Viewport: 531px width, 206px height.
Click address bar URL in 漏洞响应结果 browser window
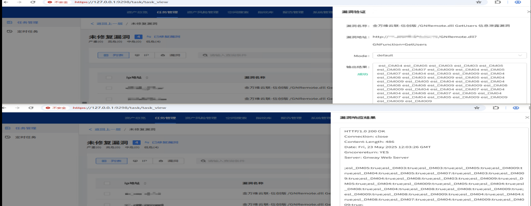click(x=120, y=108)
